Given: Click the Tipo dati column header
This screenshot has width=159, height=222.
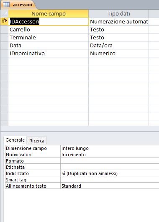Looking at the screenshot, I should [119, 13].
